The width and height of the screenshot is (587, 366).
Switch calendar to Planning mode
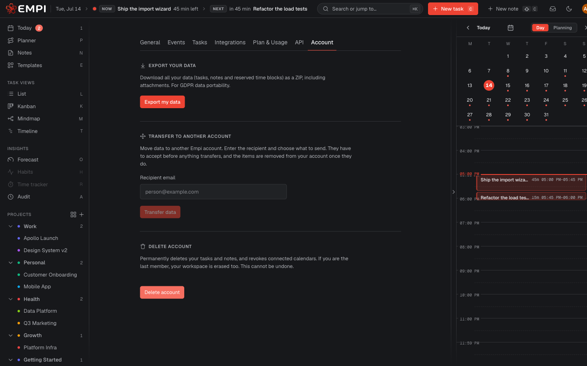tap(563, 28)
